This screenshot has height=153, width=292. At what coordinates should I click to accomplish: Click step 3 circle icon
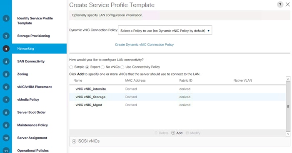6,49
